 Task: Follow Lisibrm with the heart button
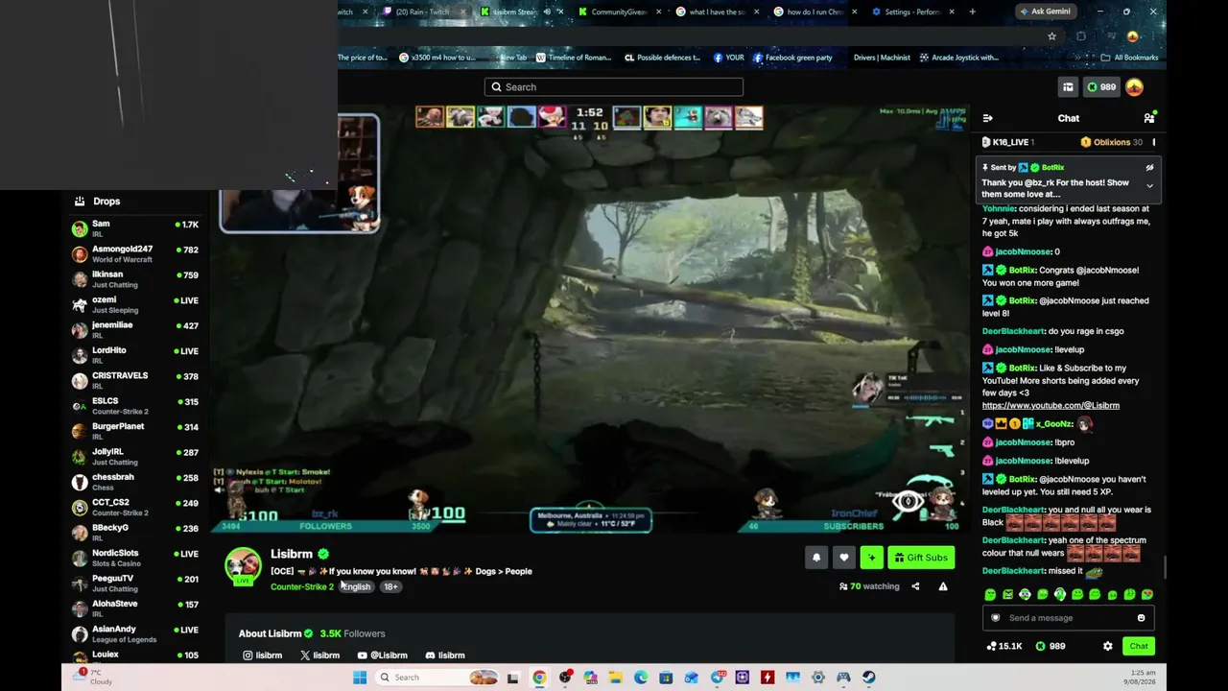[x=844, y=558]
